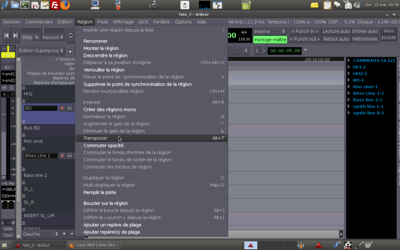400x250 pixels.
Task: Click the mixer strip gain fader
Action: coord(4,136)
